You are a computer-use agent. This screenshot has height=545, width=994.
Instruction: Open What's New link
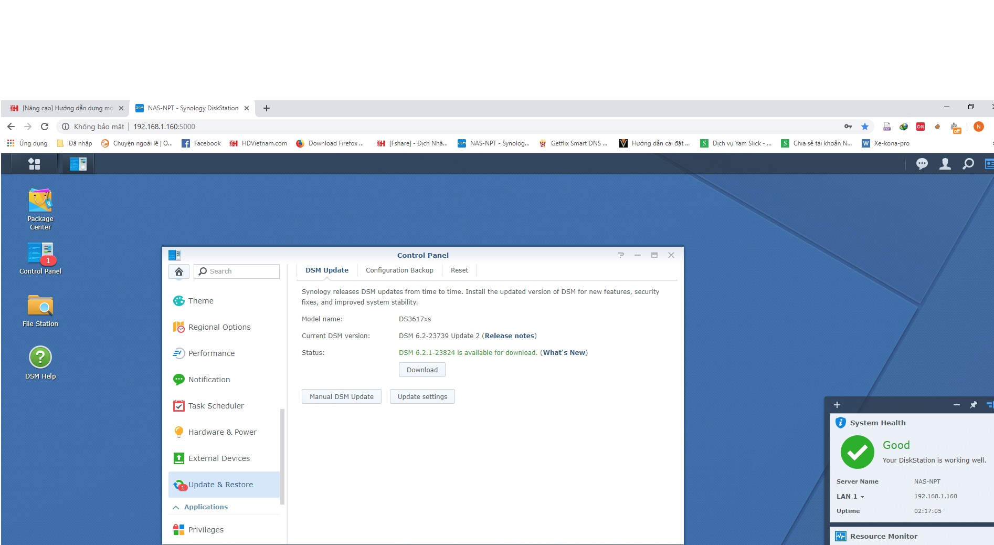(564, 353)
